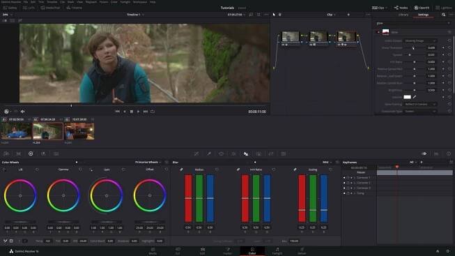455x256 pixels.
Task: Reset the Offset color wheel
Action: pyautogui.click(x=167, y=170)
